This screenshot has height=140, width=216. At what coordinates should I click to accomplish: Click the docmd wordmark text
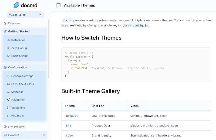(x=29, y=5)
